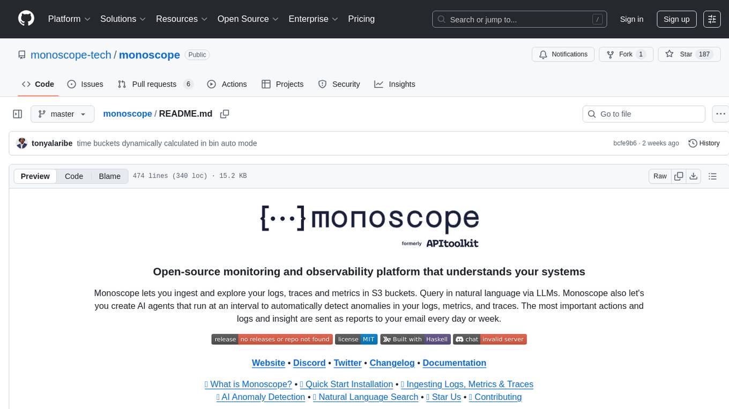Click the monoscope logo image
The height and width of the screenshot is (409, 729).
click(369, 226)
